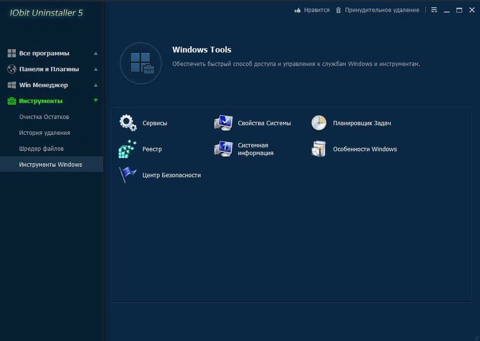This screenshot has height=341, width=480.
Task: Expand the Все программы arrow
Action: click(95, 53)
